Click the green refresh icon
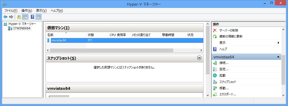Image resolution: width=288 pixels, height=106 pixels. (x=215, y=37)
